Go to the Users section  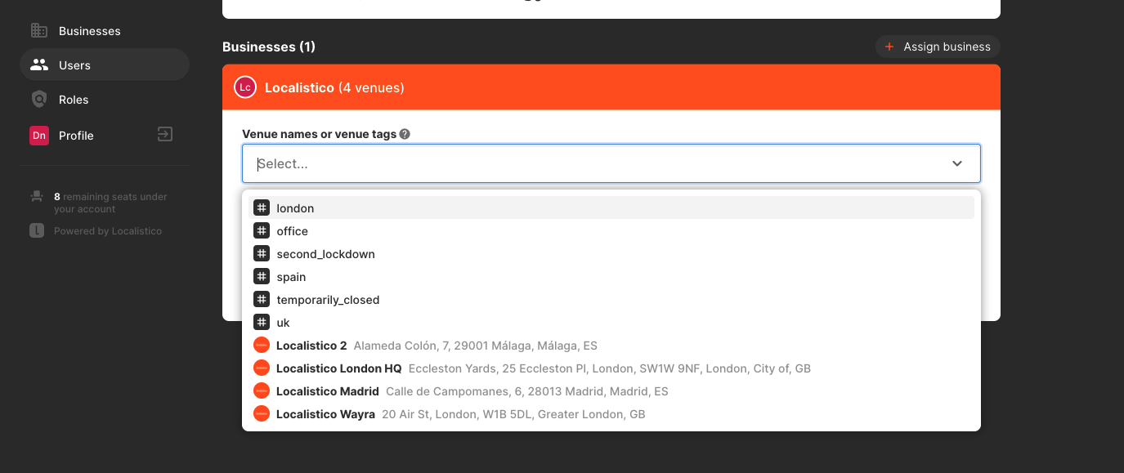pyautogui.click(x=105, y=65)
